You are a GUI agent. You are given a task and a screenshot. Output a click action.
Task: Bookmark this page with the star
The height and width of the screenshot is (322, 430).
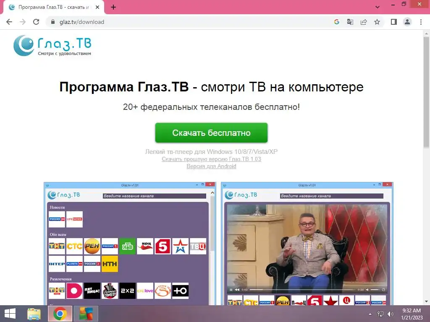click(x=377, y=22)
